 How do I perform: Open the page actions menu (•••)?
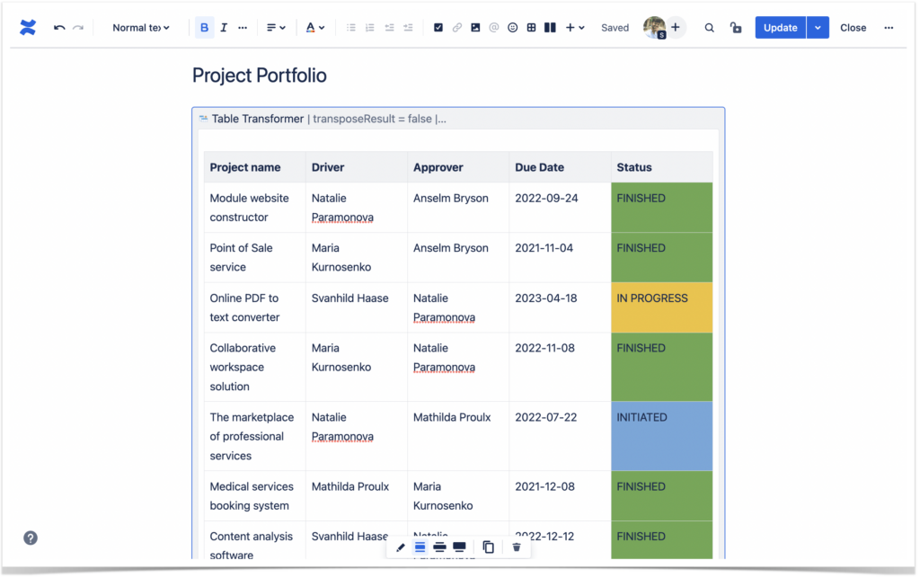(888, 27)
